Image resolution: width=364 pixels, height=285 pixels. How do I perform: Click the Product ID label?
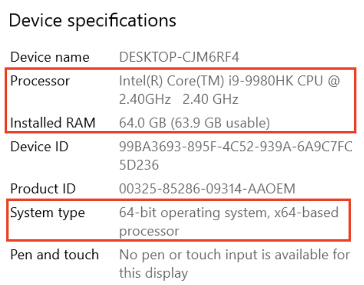click(x=43, y=189)
